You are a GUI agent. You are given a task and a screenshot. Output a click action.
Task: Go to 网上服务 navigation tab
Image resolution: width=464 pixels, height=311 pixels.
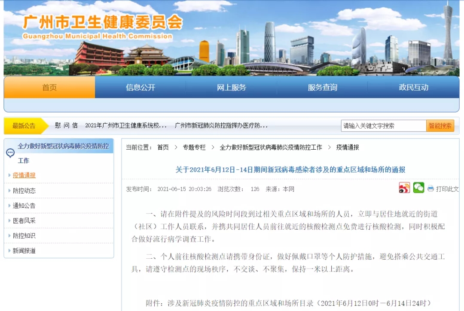pos(232,88)
